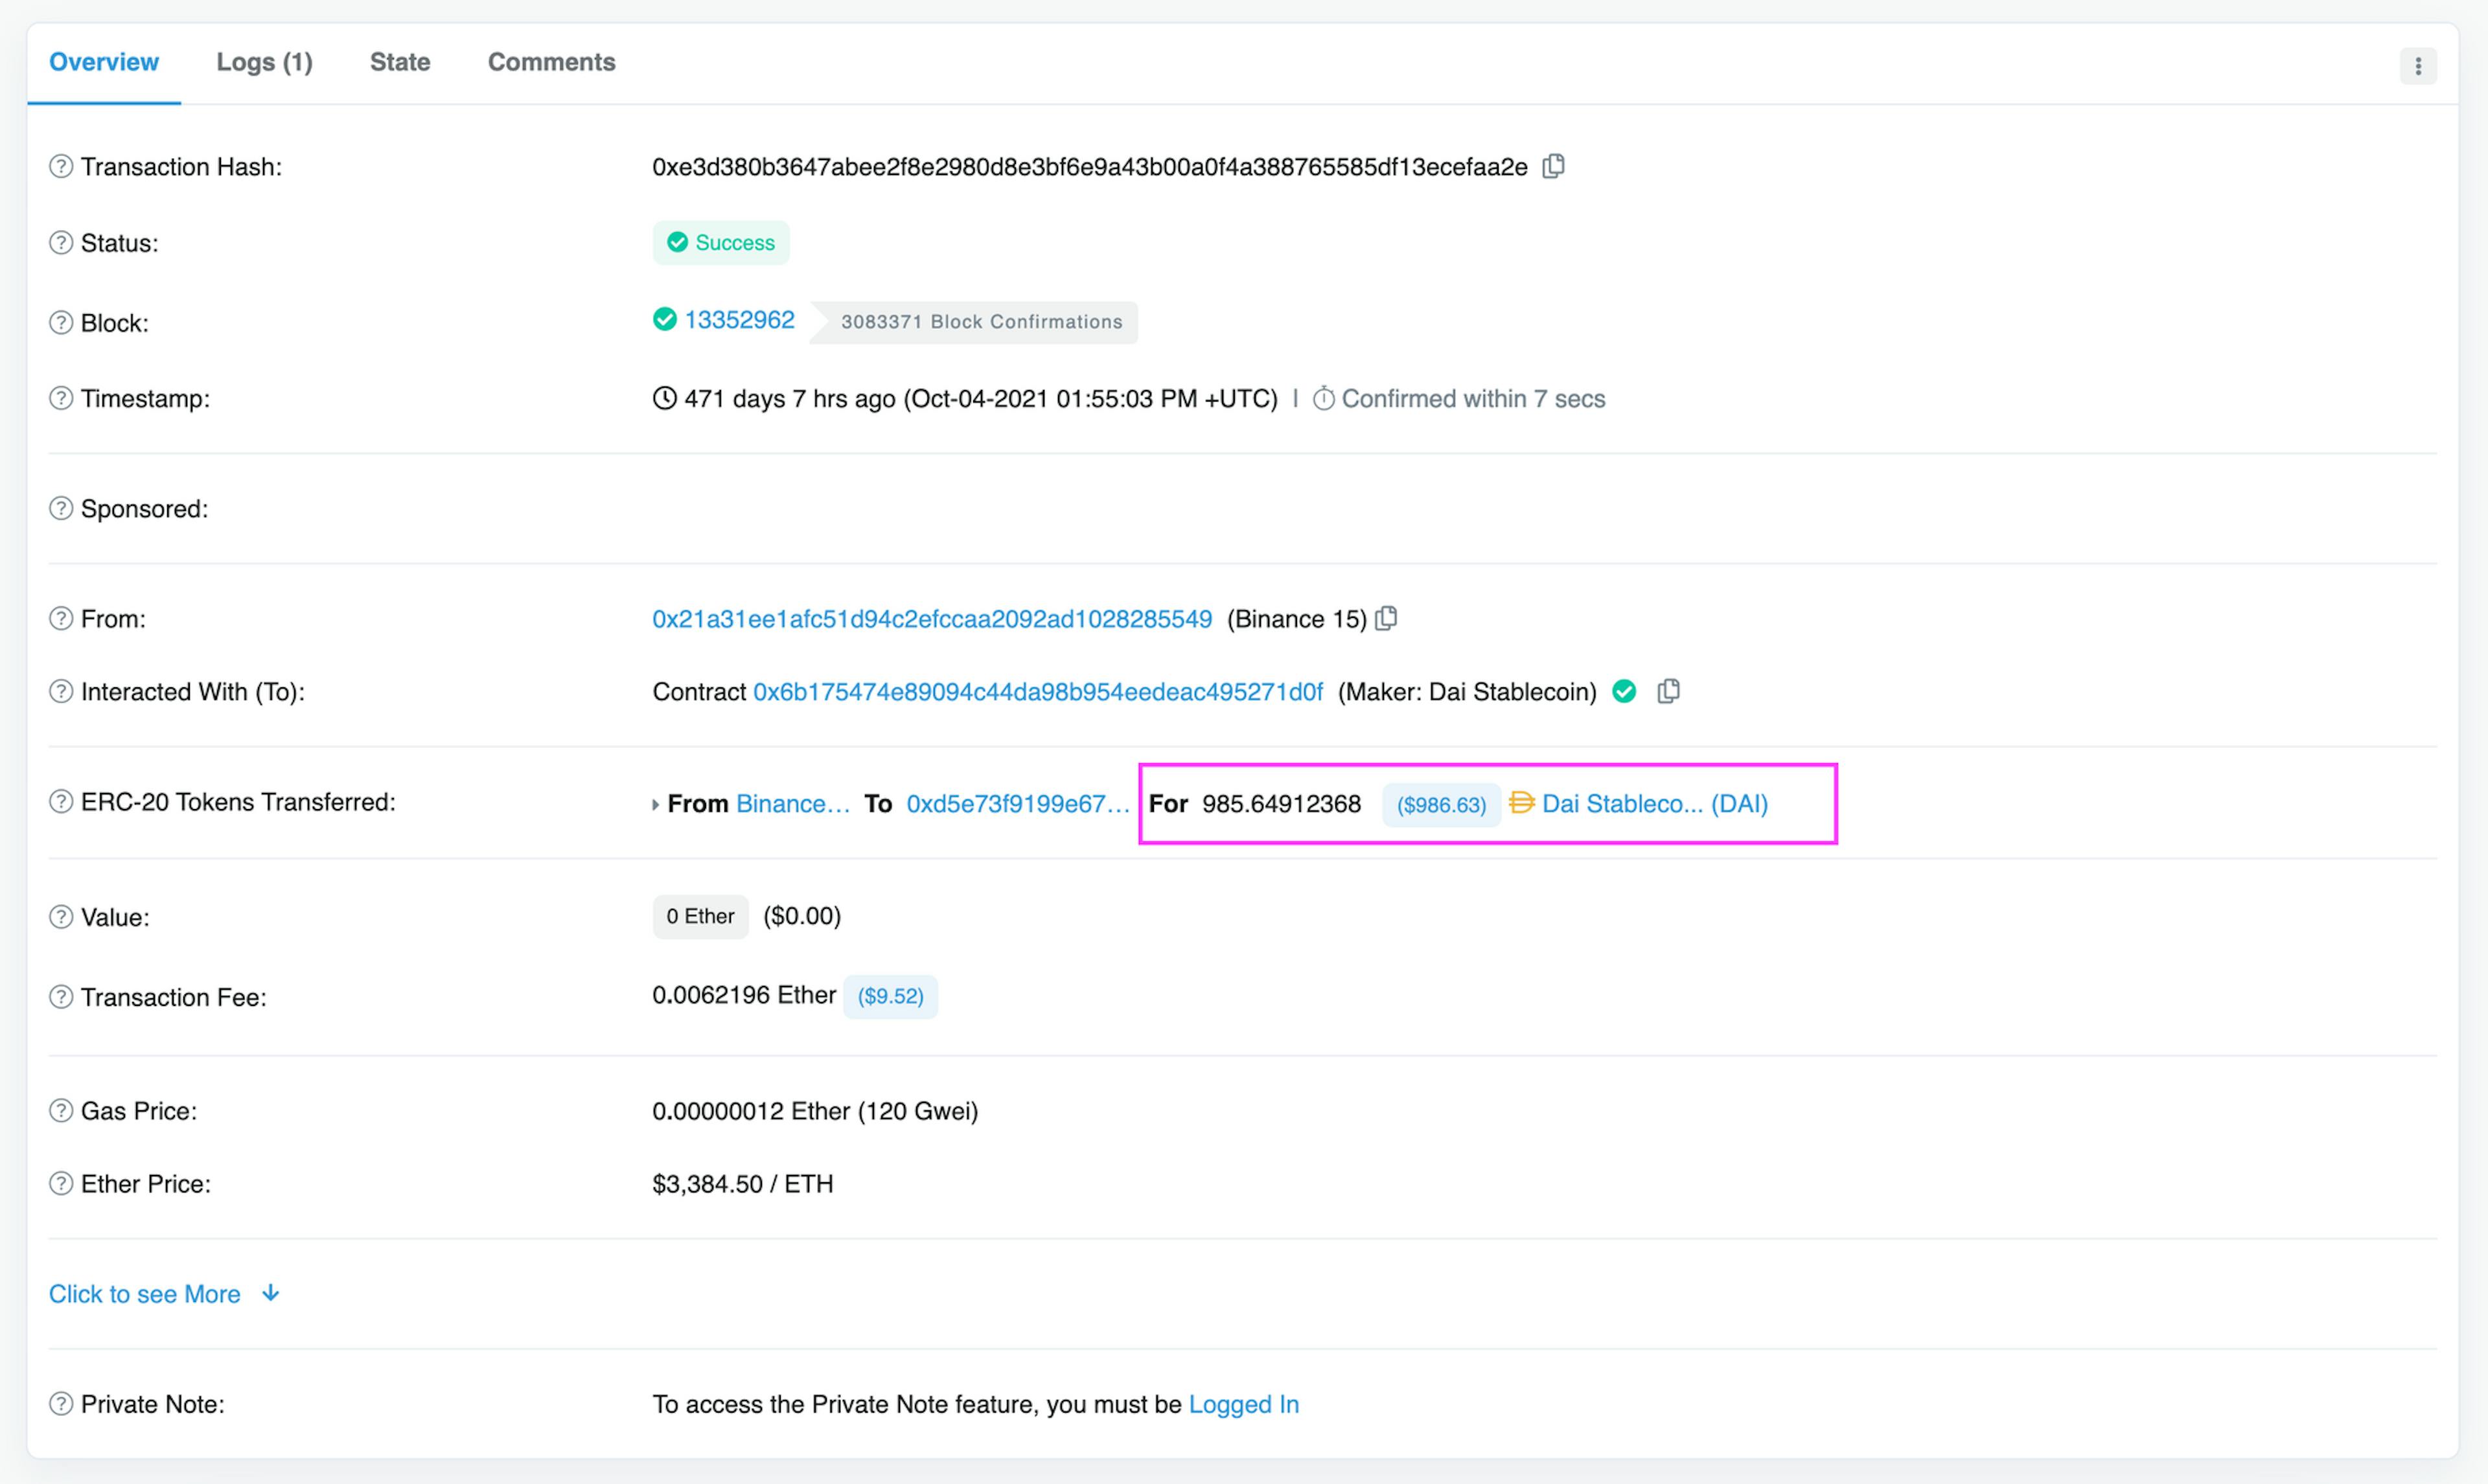Click the ($9.52) fee value badge
2488x1484 pixels.
pyautogui.click(x=890, y=996)
